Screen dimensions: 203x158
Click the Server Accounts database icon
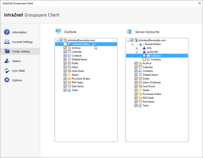pyautogui.click(x=129, y=32)
